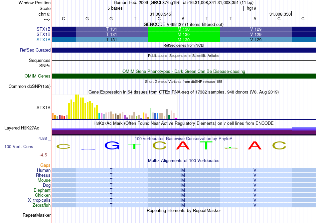Image resolution: width=316 pixels, height=223 pixels.
Task: Click the V residue in the Rhesus alignment row
Action: click(255, 175)
